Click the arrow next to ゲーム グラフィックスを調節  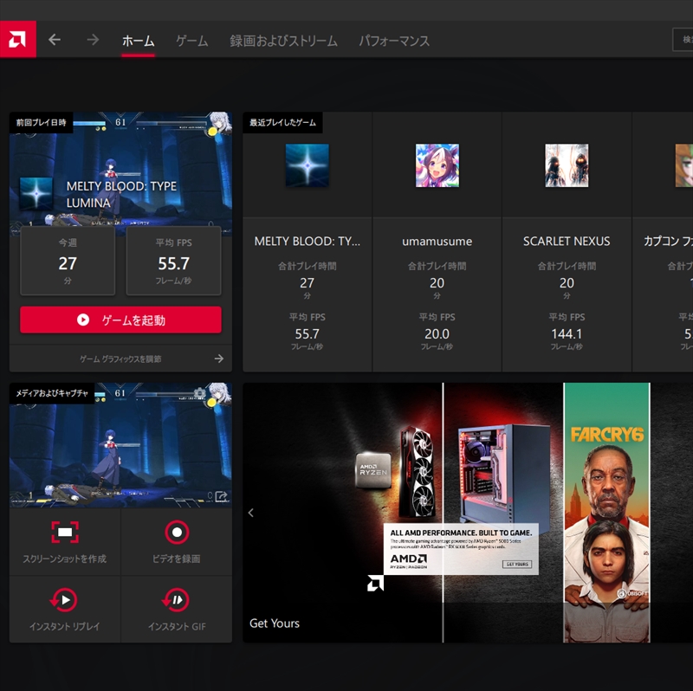219,358
